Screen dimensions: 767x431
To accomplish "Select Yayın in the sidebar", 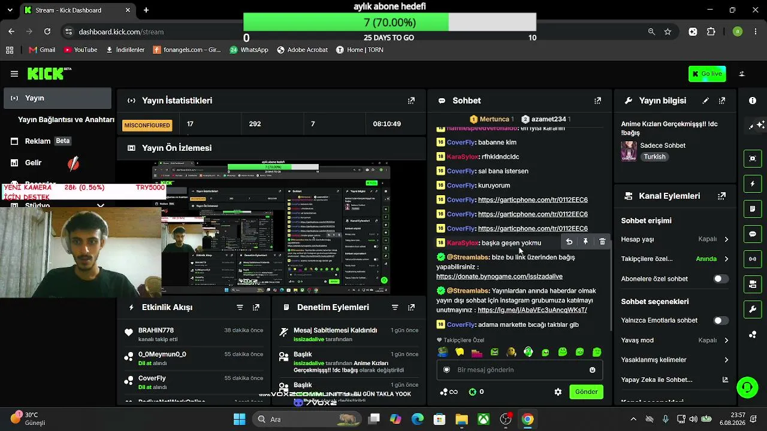I will [x=58, y=98].
